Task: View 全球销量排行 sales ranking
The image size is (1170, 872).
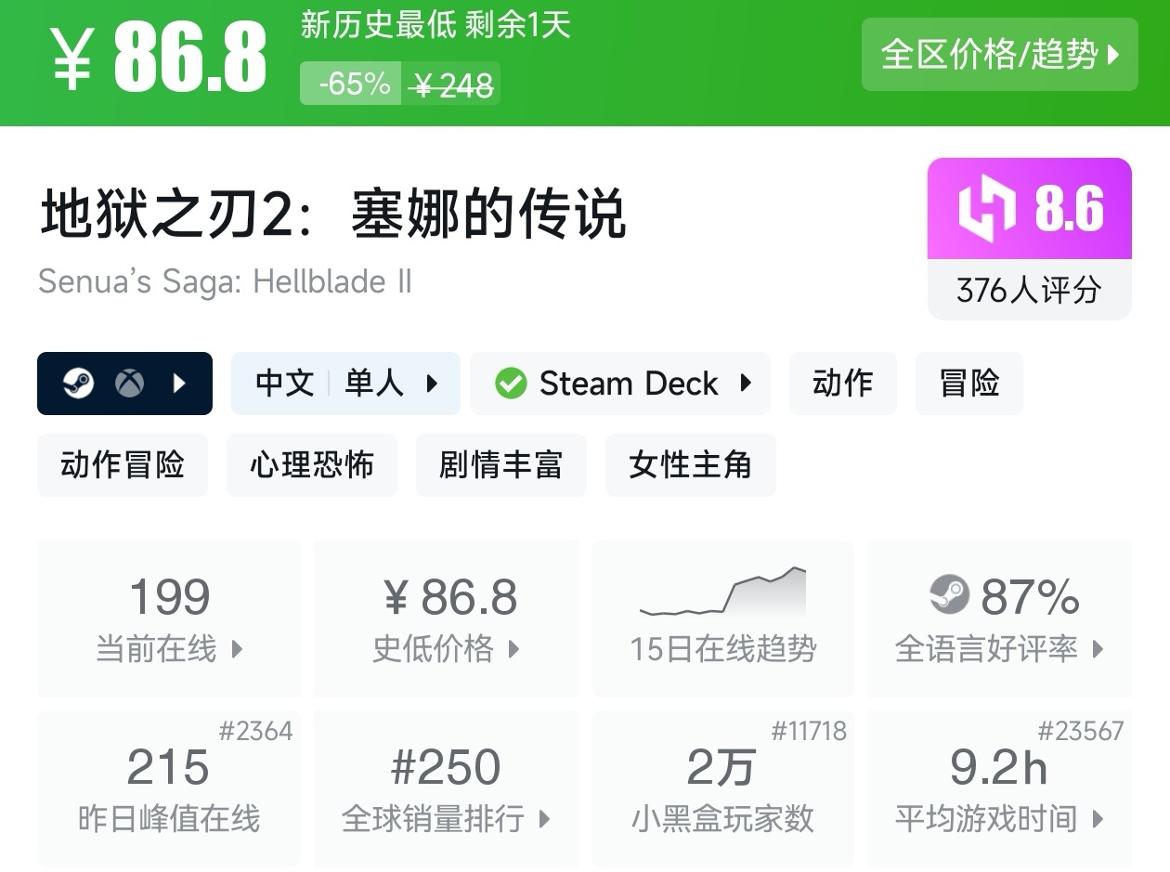Action: (446, 789)
